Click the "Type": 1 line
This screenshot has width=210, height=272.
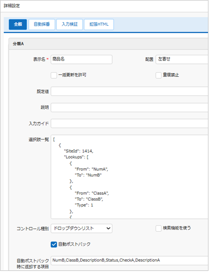click(84, 205)
